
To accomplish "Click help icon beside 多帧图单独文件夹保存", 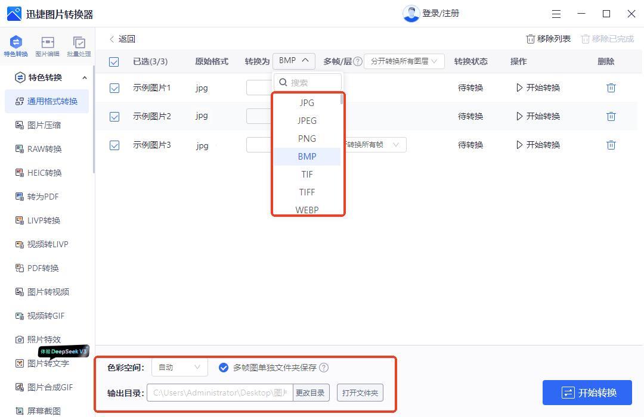I will pyautogui.click(x=324, y=368).
